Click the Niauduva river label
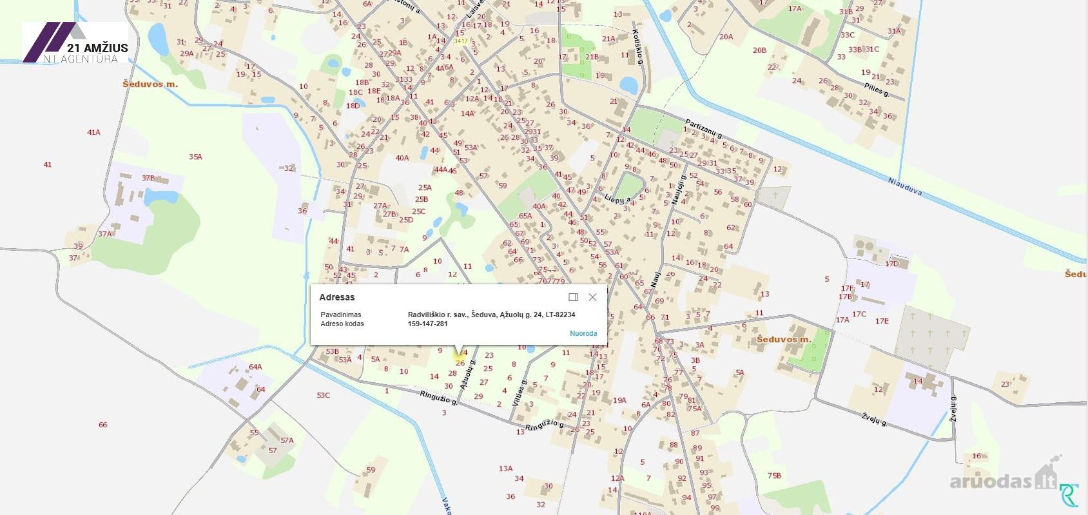 [x=905, y=187]
